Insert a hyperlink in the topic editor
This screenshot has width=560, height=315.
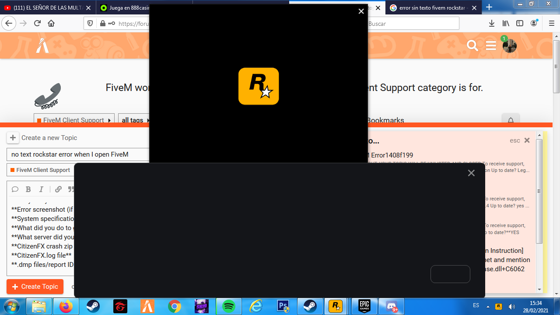[x=58, y=189]
